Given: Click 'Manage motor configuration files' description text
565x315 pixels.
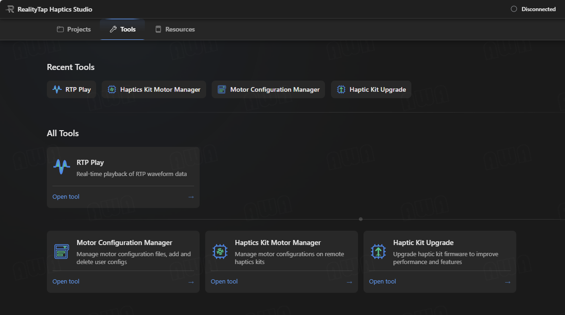Looking at the screenshot, I should click(x=134, y=258).
